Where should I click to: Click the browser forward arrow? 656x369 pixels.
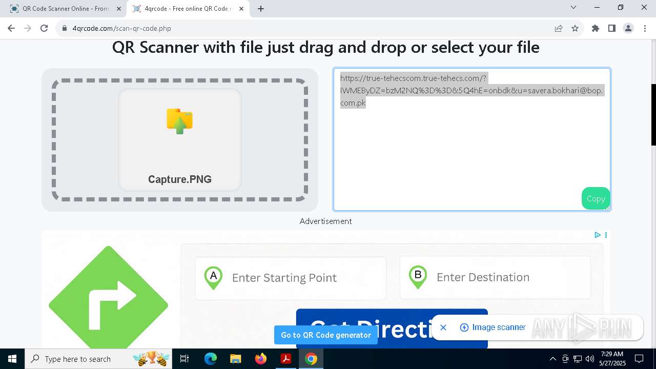pos(28,28)
